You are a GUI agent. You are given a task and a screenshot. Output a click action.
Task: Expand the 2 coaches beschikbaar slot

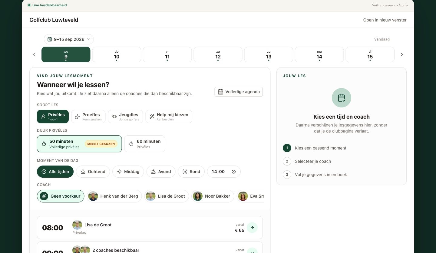coord(150,248)
